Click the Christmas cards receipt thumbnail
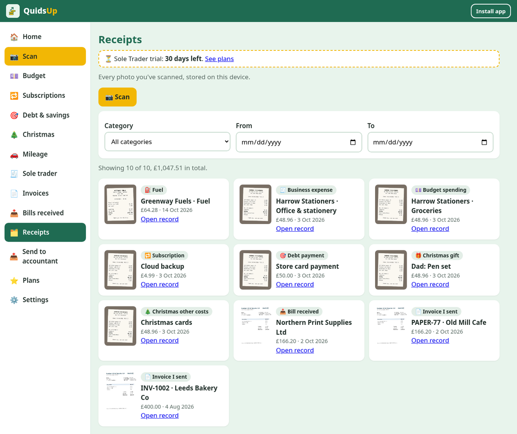 tap(120, 326)
